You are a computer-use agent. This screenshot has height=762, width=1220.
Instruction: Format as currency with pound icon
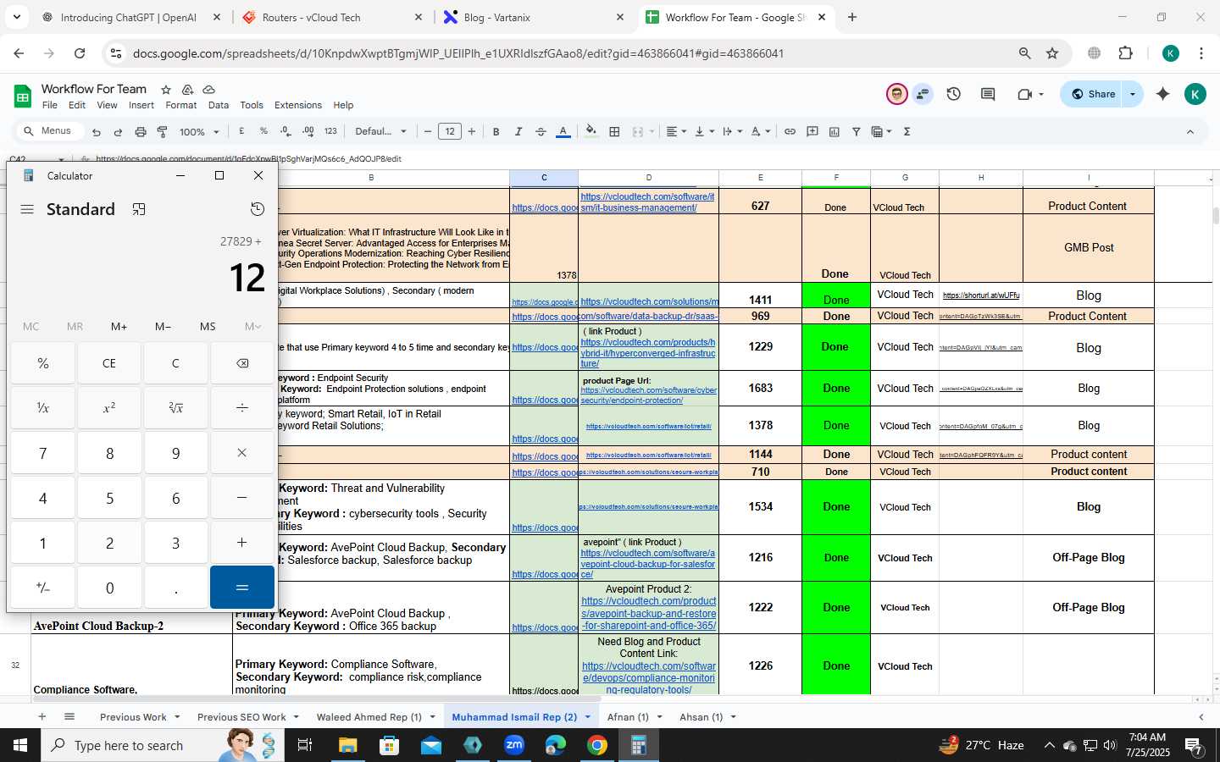click(x=242, y=131)
